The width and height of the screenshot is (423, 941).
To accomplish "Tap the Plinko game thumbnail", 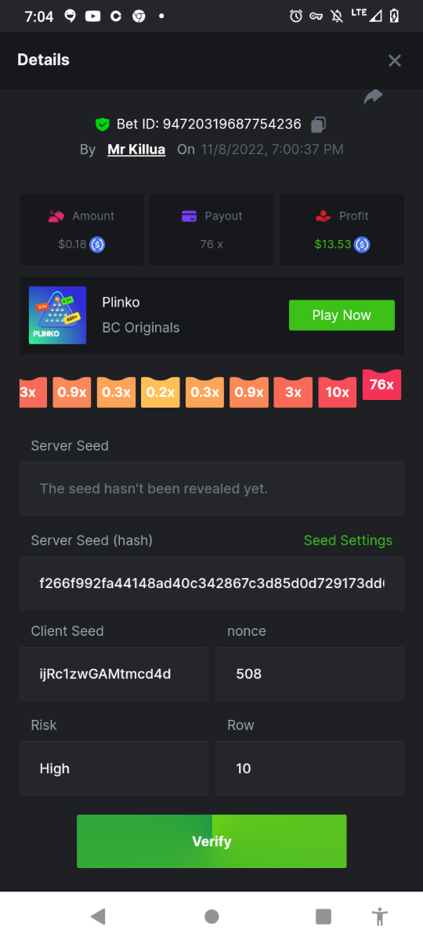I will (57, 315).
